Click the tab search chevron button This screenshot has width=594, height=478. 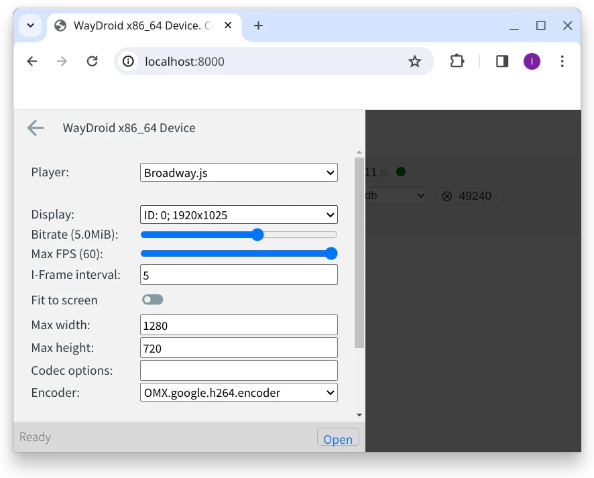pos(30,26)
